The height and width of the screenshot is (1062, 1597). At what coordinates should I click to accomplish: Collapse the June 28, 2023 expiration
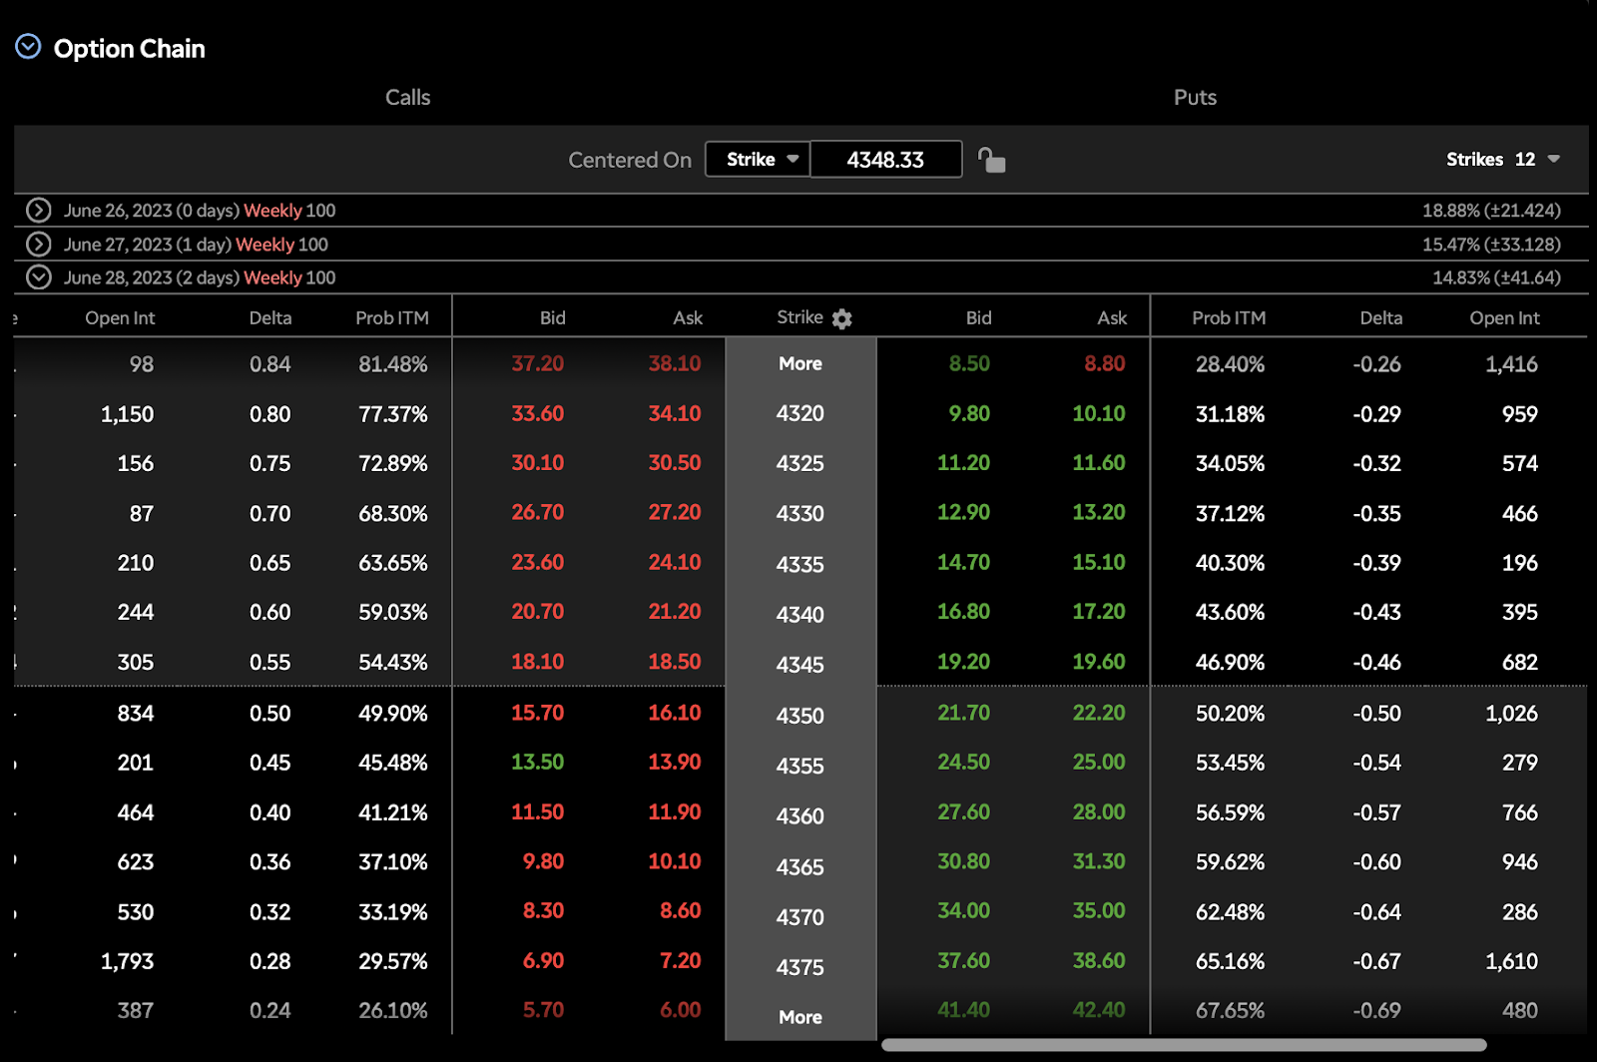coord(38,277)
